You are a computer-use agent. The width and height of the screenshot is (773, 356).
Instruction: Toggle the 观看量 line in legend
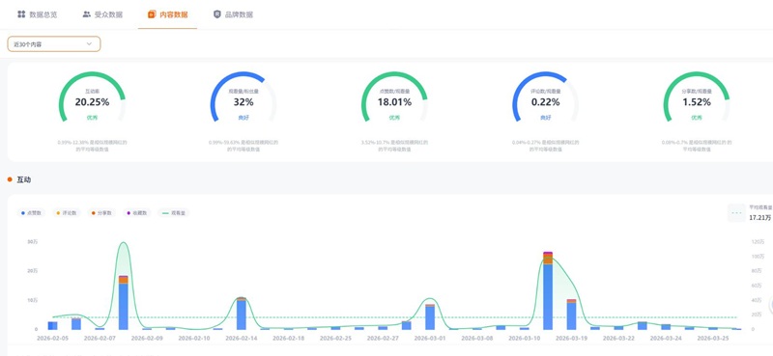[174, 213]
